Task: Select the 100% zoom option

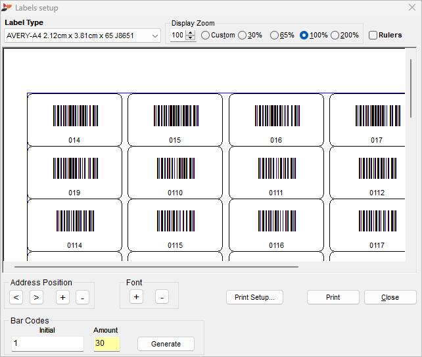Action: [x=314, y=36]
